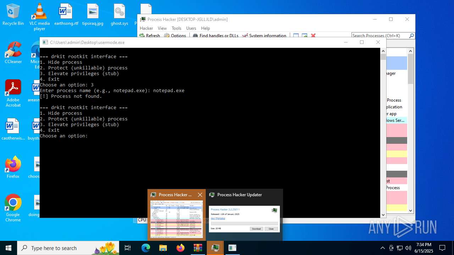
Task: Select tipsiraq.jpg desktop file
Action: [x=93, y=15]
